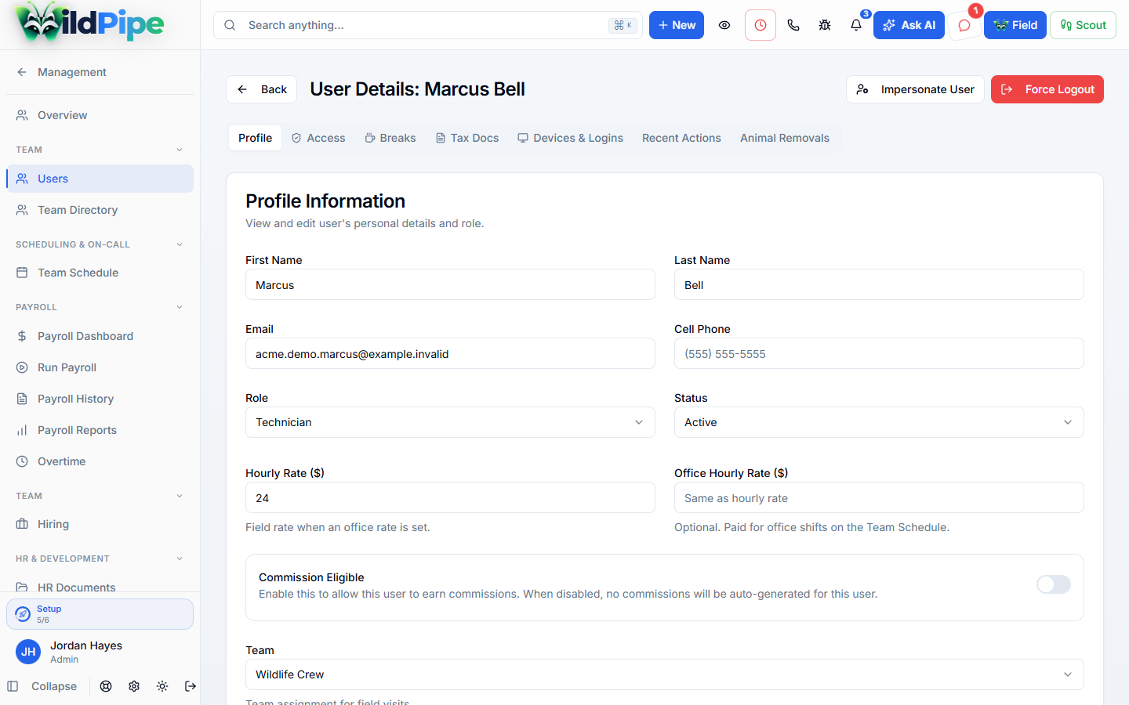
Task: Toggle light theme sun icon
Action: pyautogui.click(x=162, y=686)
